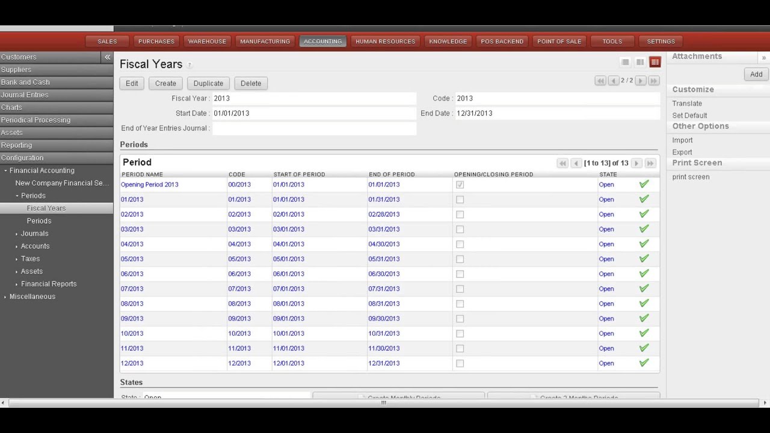The image size is (770, 433).
Task: Click green checkmark for period 08/2013
Action: coord(644,303)
